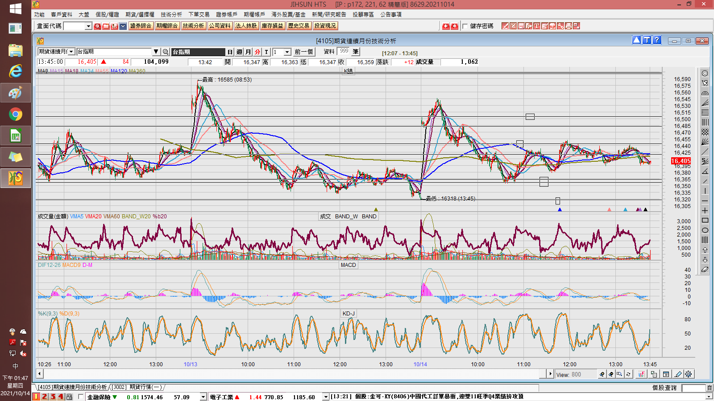Click the 證券綜合 button
Screen dimensions: 714x401
[x=141, y=26]
